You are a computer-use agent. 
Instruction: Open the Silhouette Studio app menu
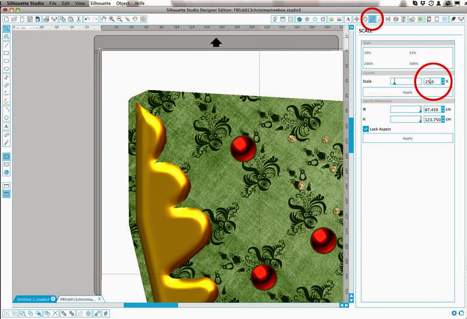click(25, 3)
